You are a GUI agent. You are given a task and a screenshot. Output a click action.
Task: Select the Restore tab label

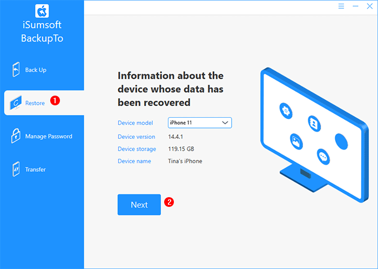(x=35, y=103)
